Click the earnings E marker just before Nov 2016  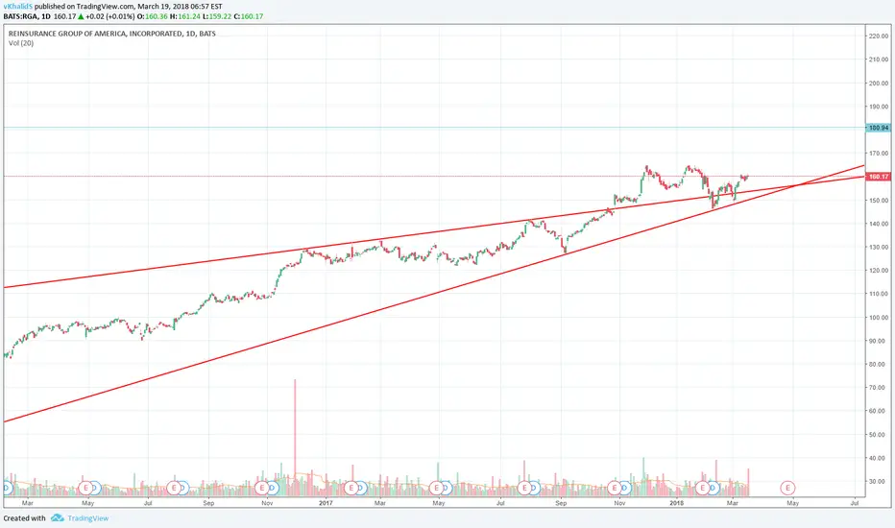coord(262,488)
